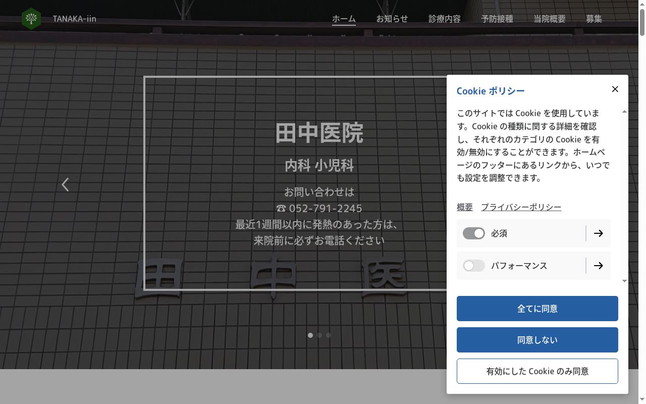Screen dimensions: 646x404
Task: Click the 同意しない button
Action: click(537, 340)
